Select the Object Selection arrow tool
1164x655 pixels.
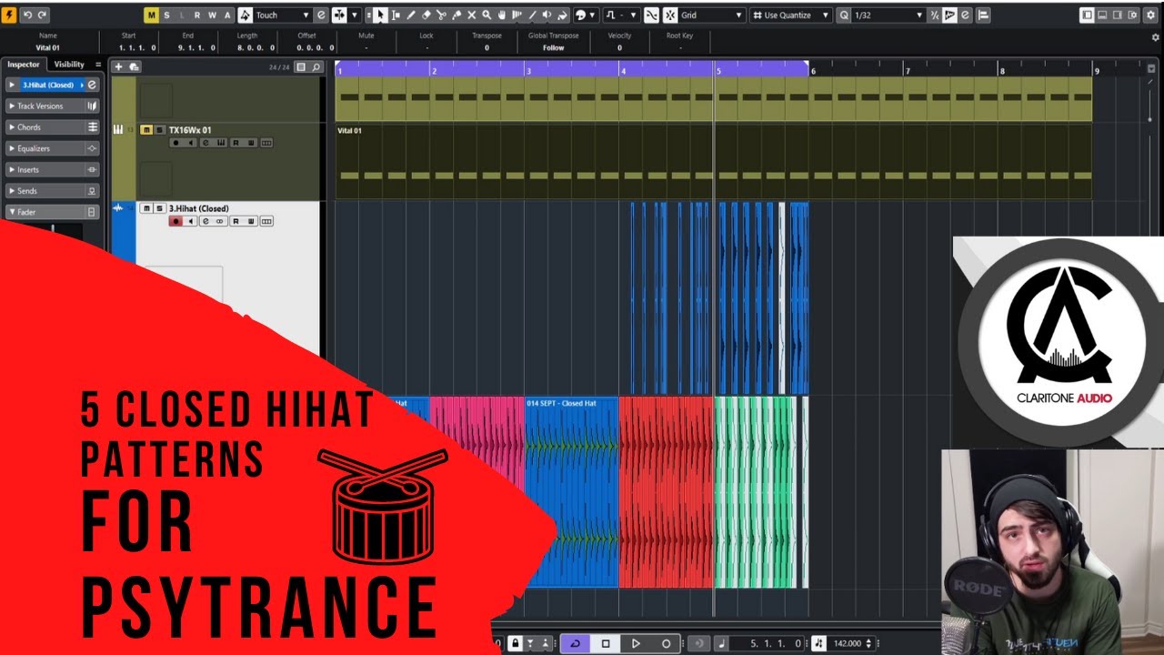pos(380,15)
